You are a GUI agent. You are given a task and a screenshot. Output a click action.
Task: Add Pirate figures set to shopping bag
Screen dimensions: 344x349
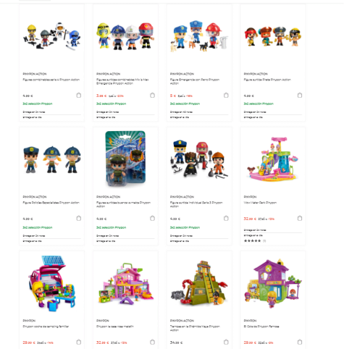[x=300, y=96]
